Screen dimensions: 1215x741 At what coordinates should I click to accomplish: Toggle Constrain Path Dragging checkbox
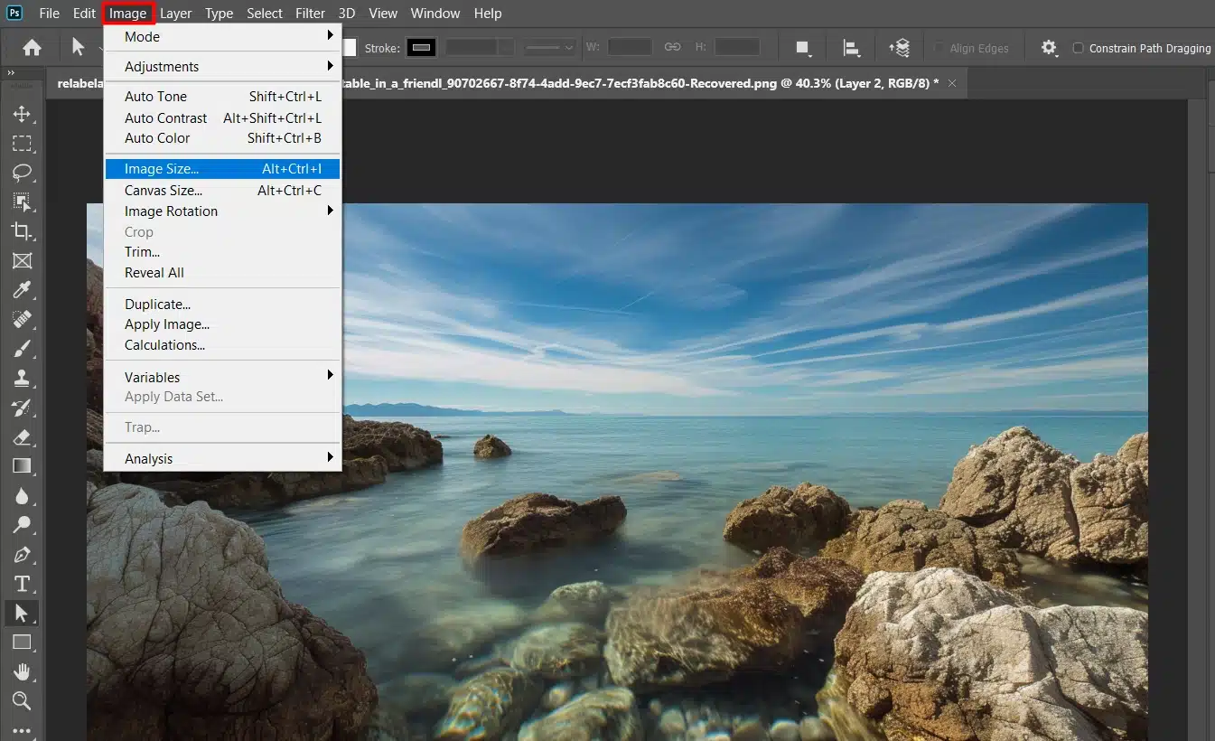click(x=1078, y=48)
